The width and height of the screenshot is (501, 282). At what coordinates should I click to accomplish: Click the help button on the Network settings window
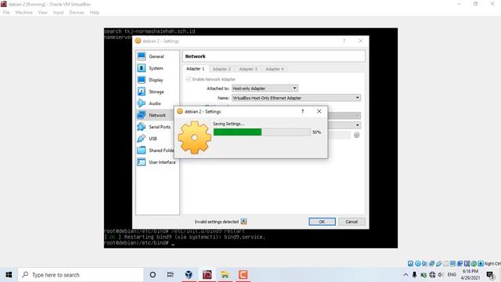pos(344,41)
